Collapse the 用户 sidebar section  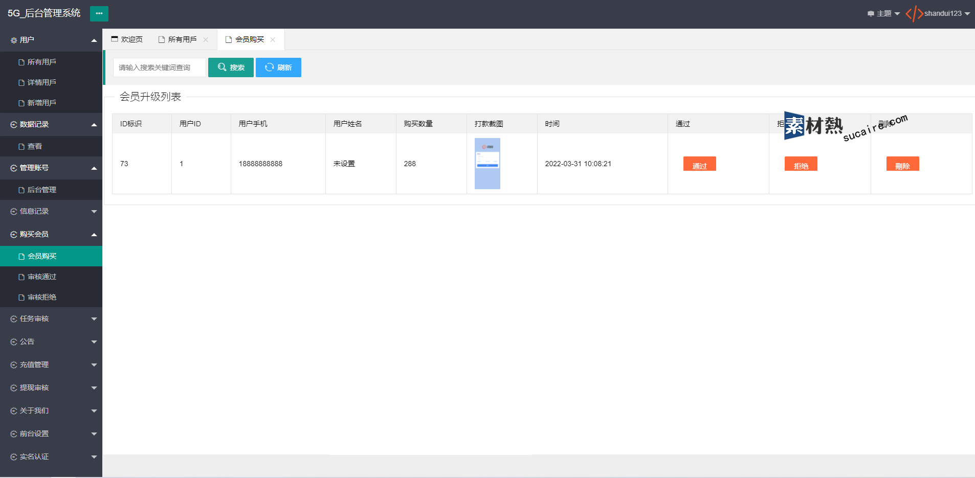click(x=51, y=40)
